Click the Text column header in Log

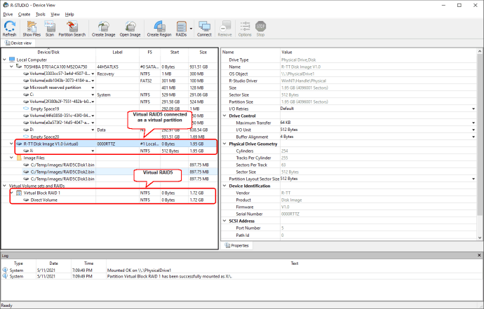click(x=294, y=263)
